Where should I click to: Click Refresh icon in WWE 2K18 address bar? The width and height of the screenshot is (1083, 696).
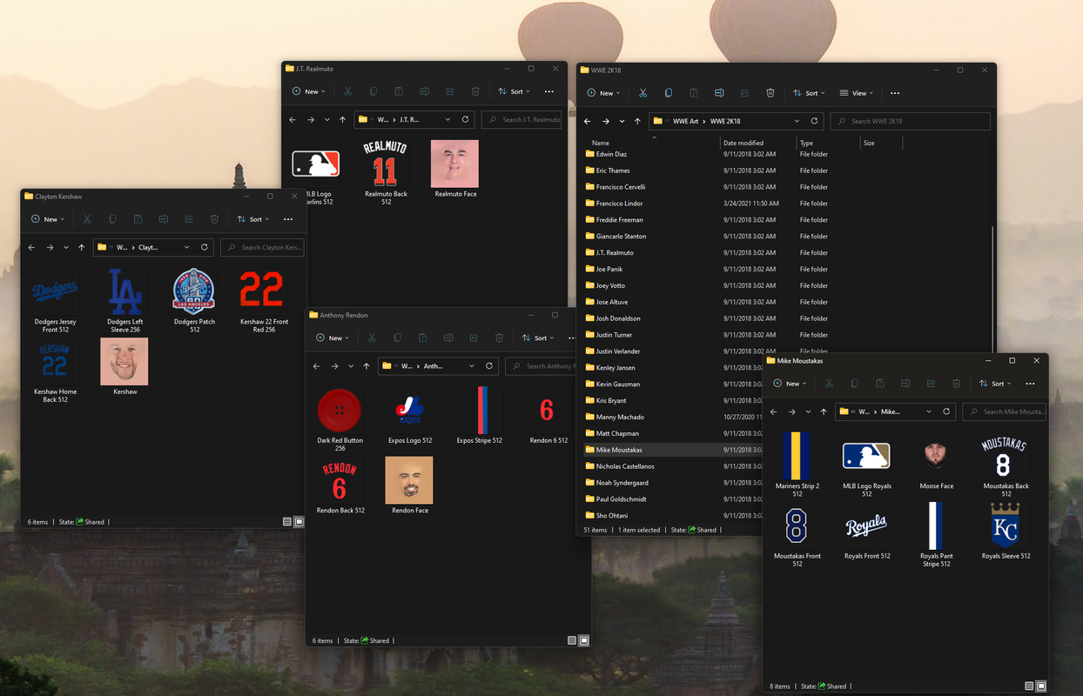pos(814,121)
